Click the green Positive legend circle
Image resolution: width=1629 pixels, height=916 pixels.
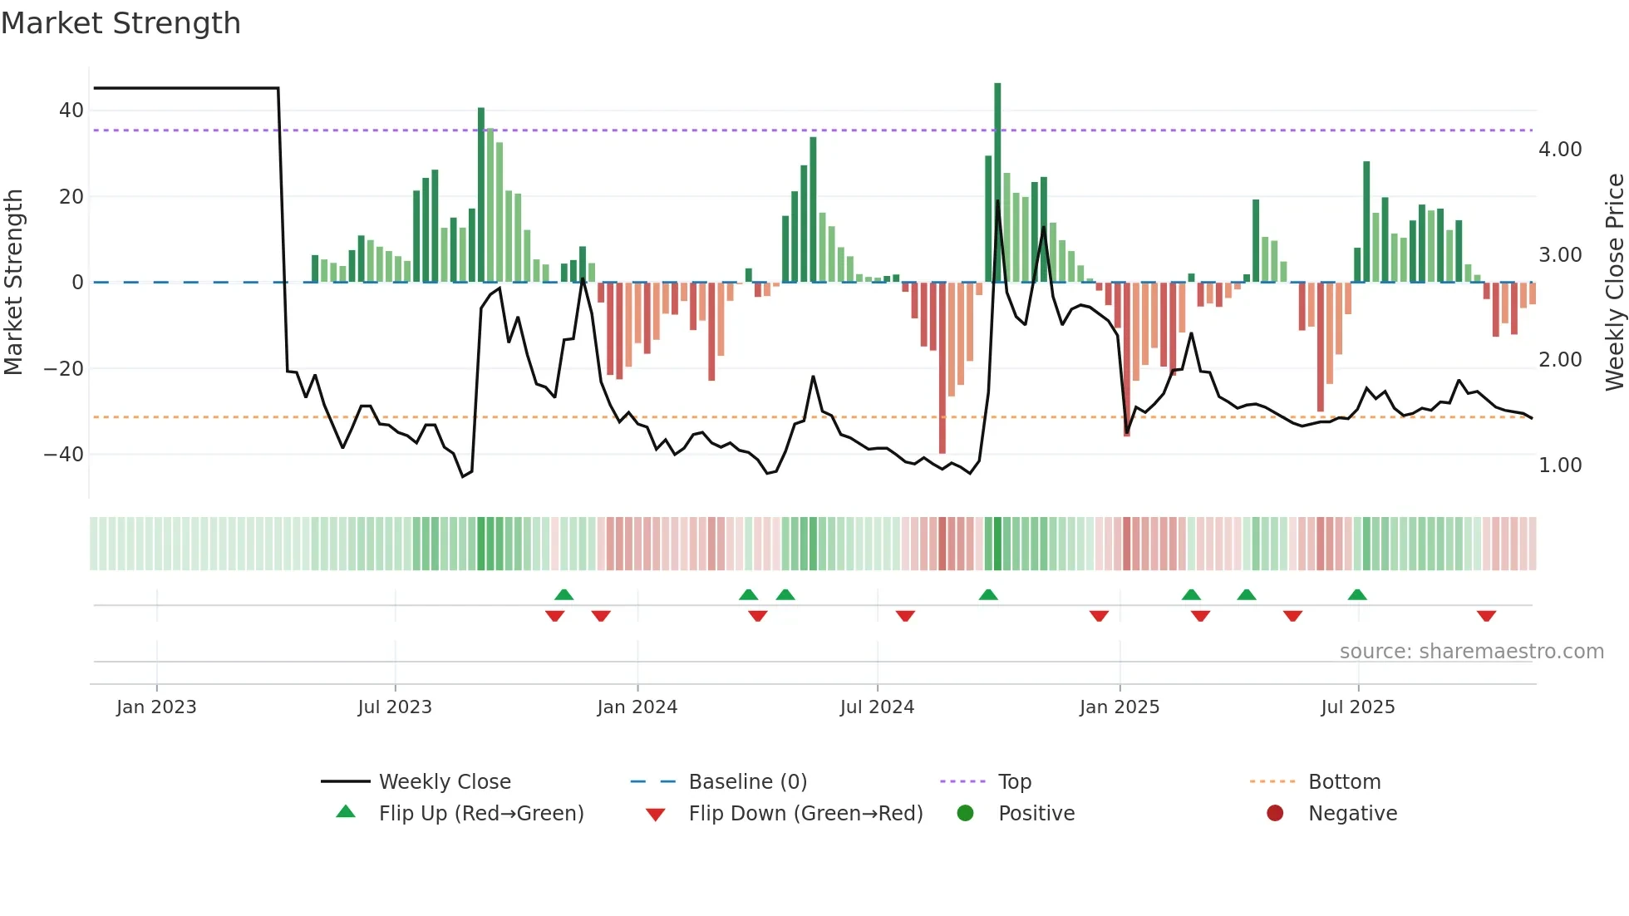(965, 813)
